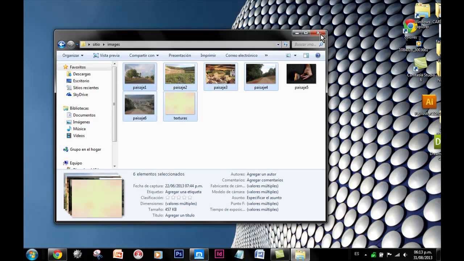This screenshot has height=261, width=464.
Task: Toggle the preview pane icon
Action: [306, 55]
